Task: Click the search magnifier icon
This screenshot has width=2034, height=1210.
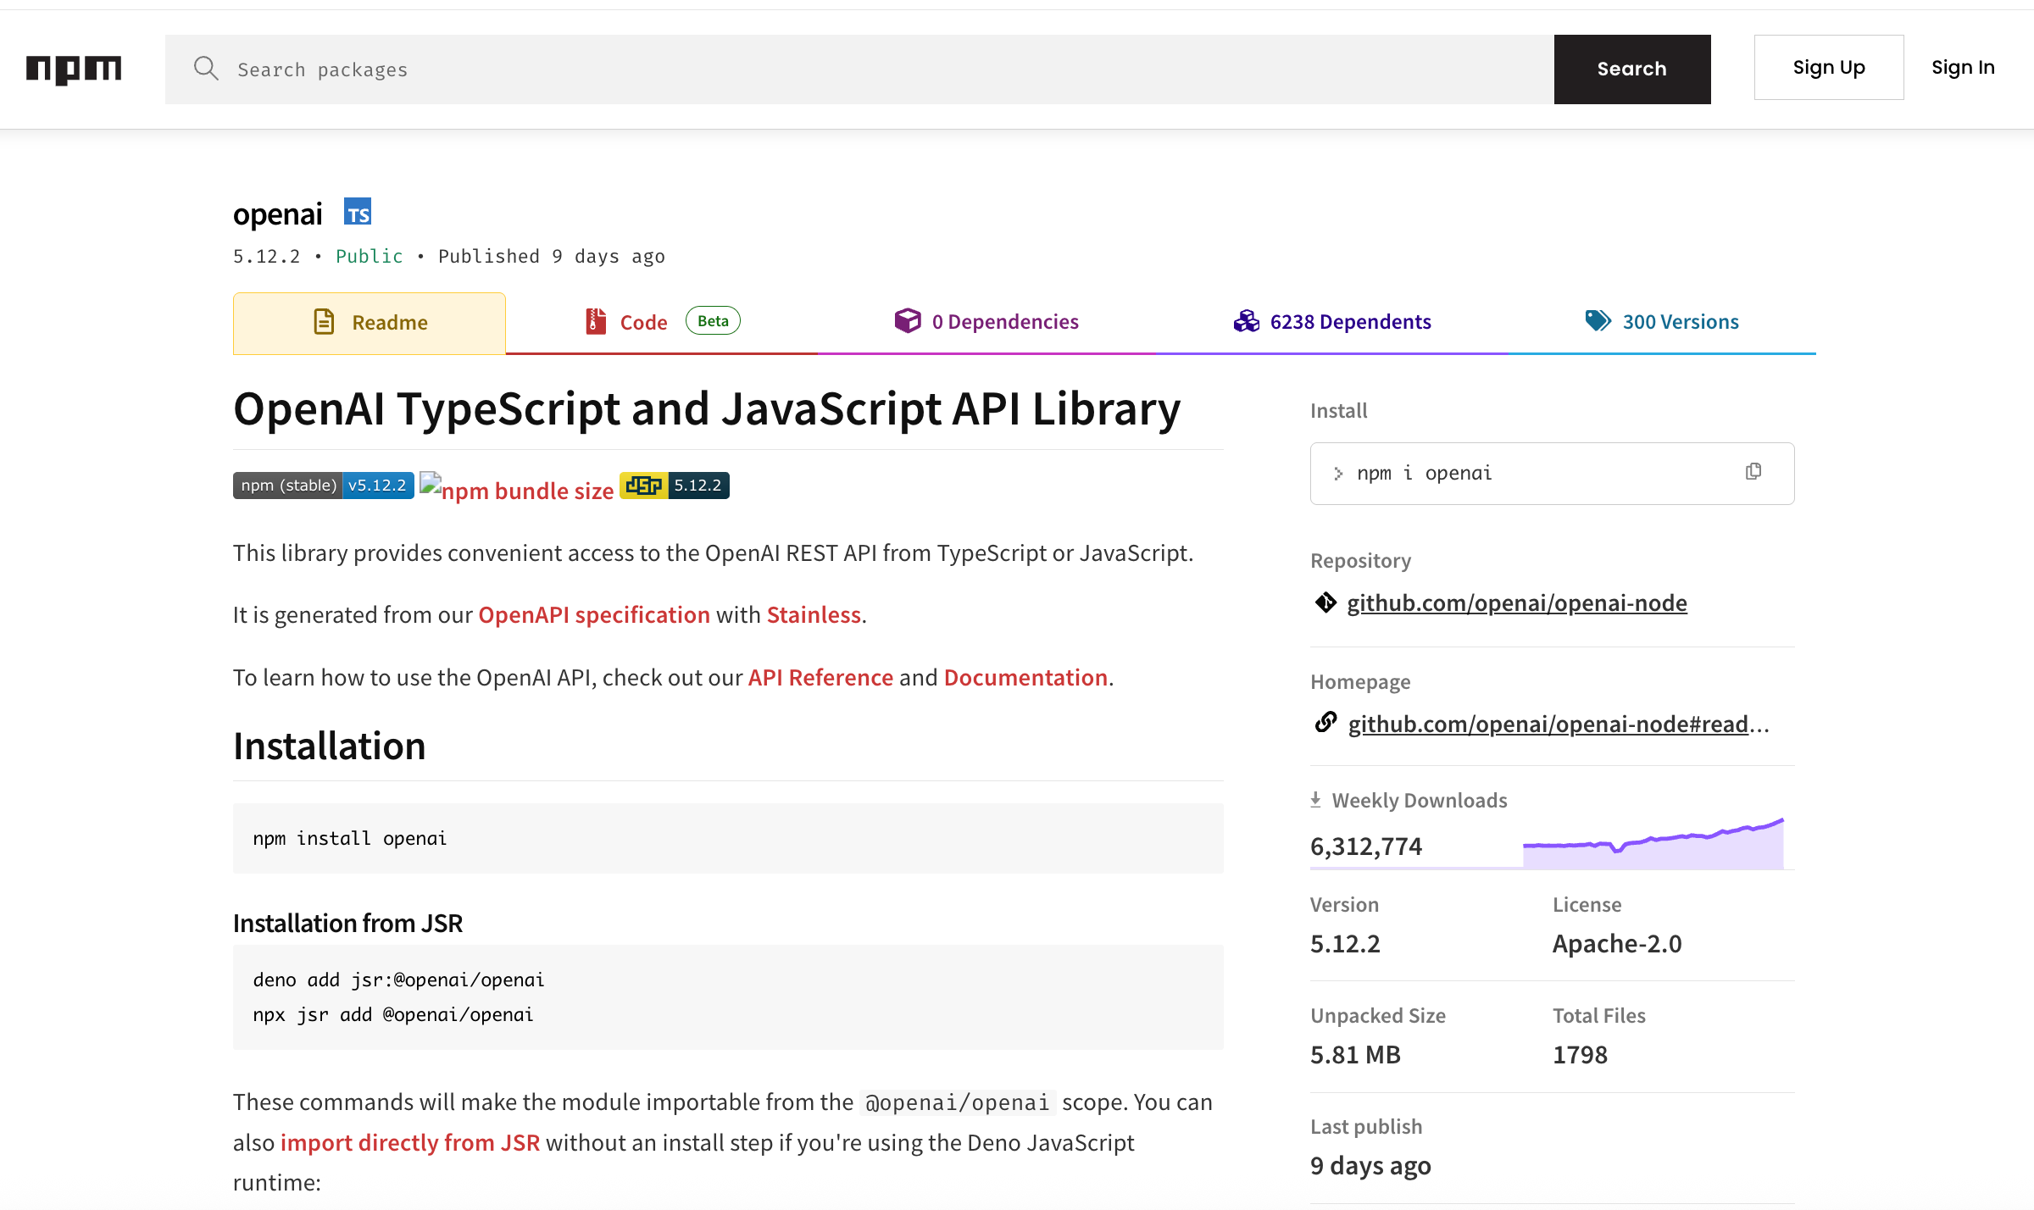Action: click(206, 69)
